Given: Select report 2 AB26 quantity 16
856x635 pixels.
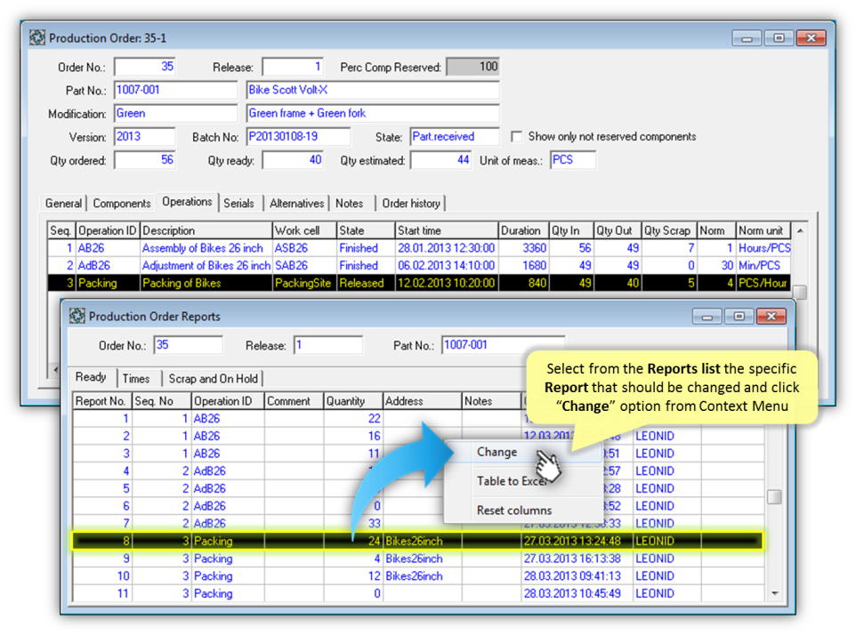Looking at the screenshot, I should point(418,436).
